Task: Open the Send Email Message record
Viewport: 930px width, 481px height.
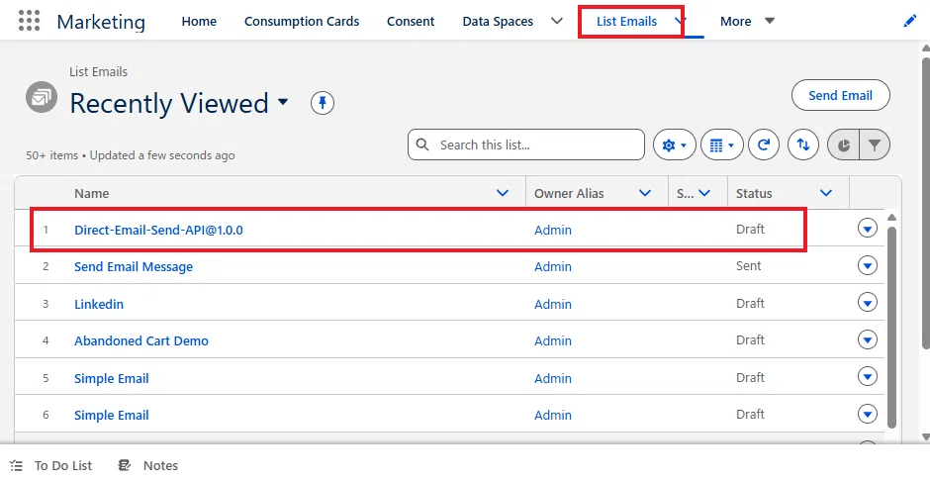Action: coord(134,267)
